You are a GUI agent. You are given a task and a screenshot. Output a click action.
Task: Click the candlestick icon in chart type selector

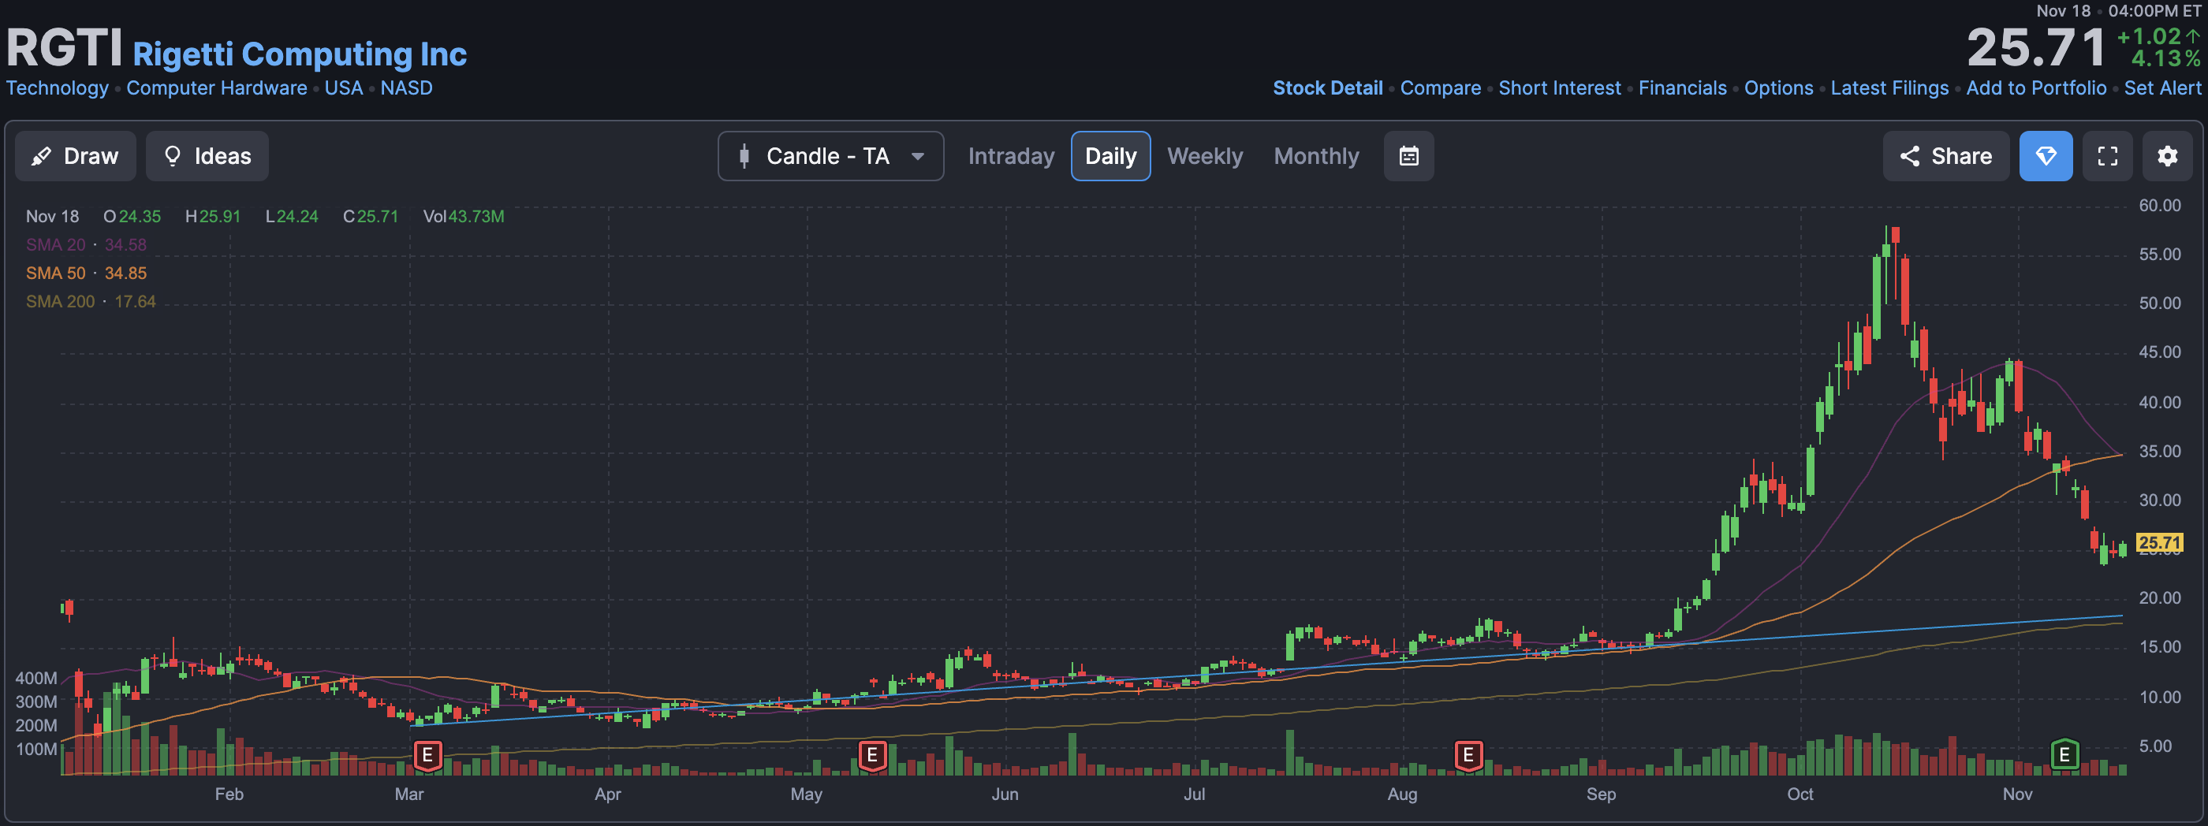(x=744, y=156)
